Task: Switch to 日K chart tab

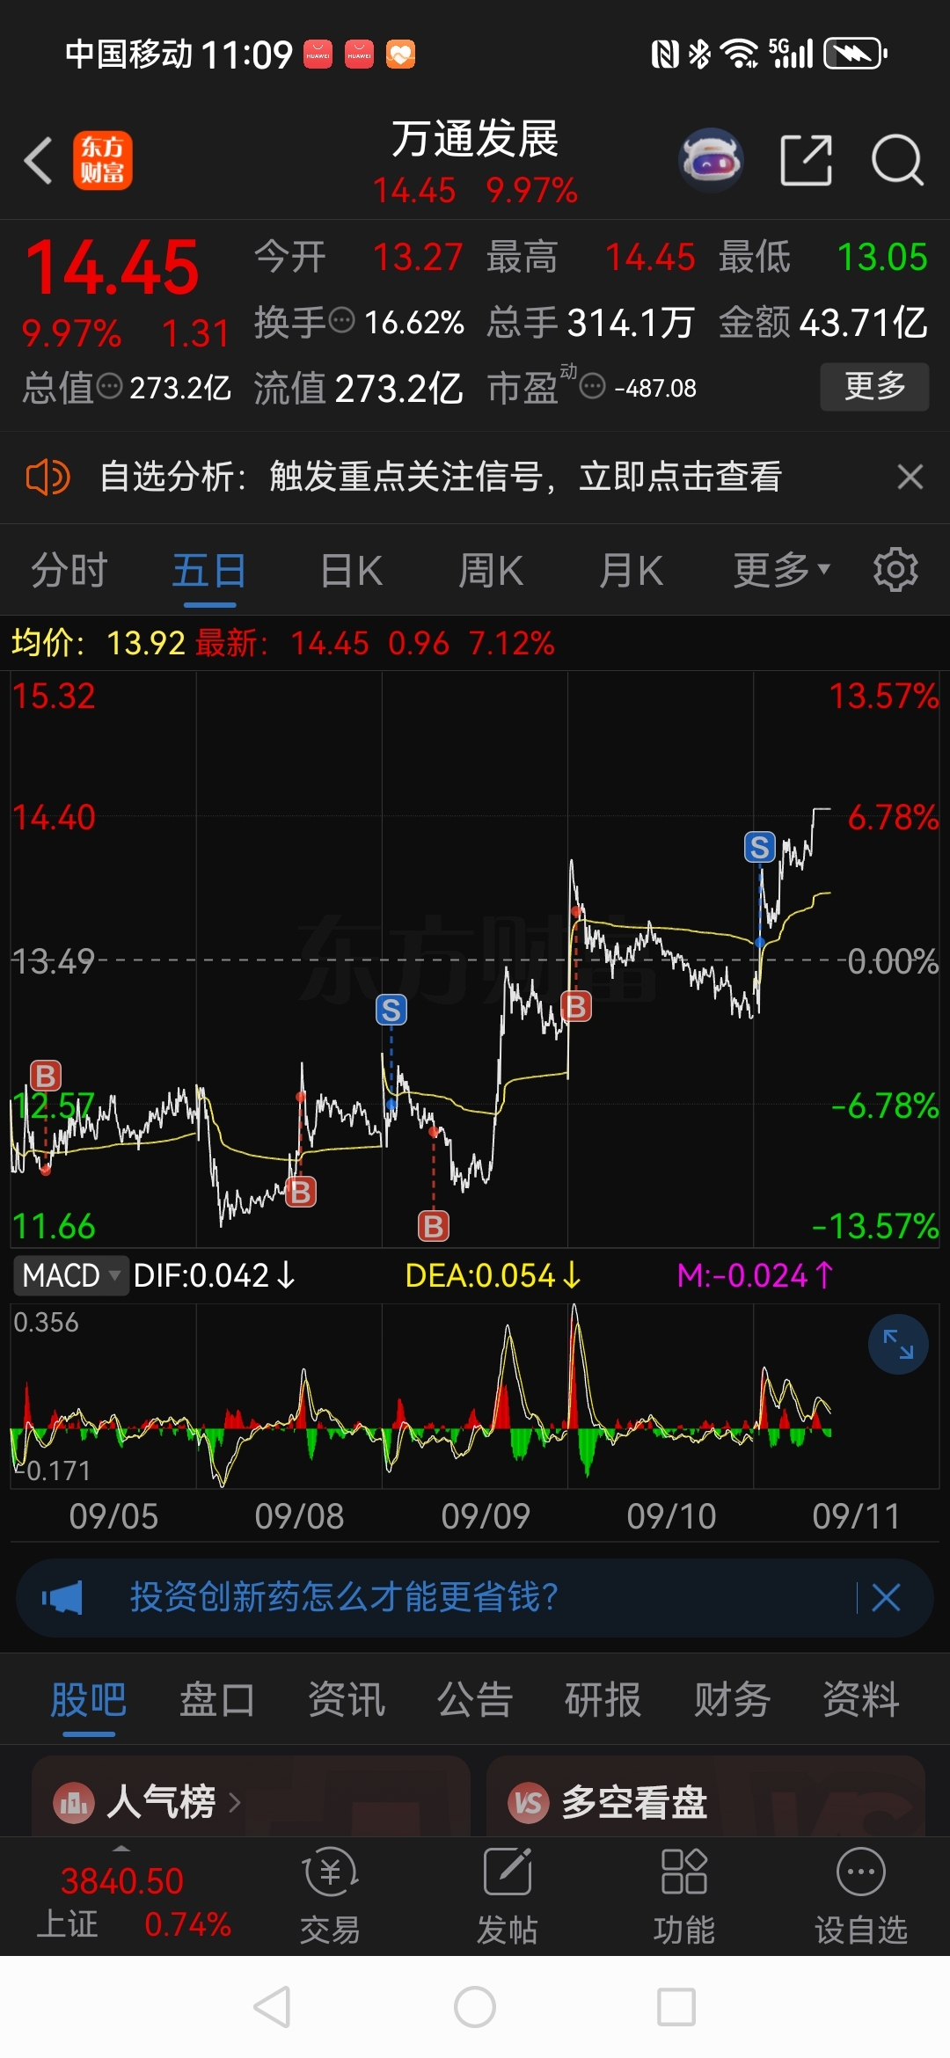Action: click(351, 569)
